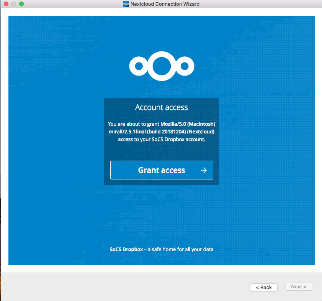The image size is (322, 301).
Task: Click the Nextcloud icon in the title bar
Action: click(126, 4)
